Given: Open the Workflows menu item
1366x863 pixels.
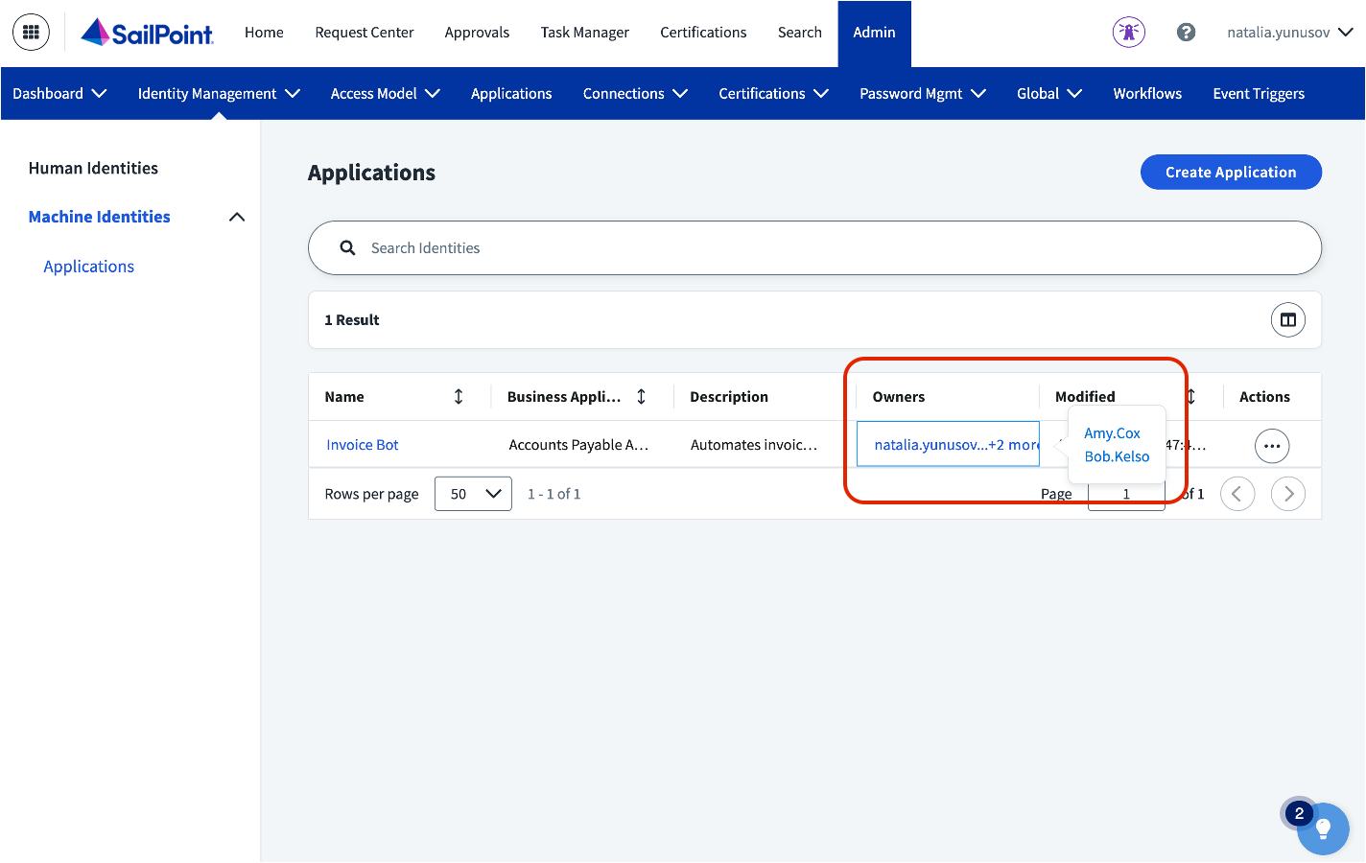Looking at the screenshot, I should point(1147,94).
